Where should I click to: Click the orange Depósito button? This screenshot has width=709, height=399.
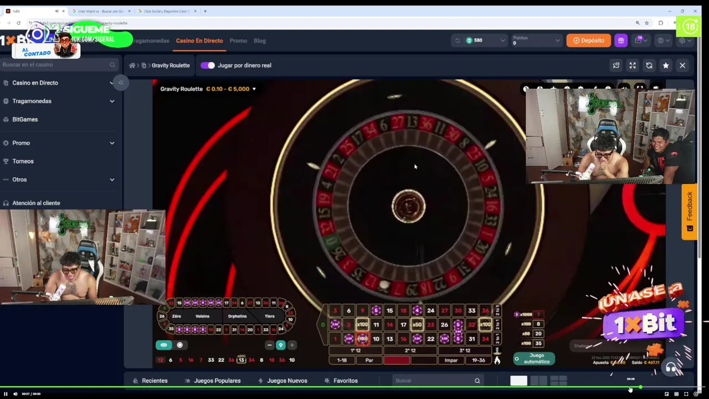click(588, 40)
